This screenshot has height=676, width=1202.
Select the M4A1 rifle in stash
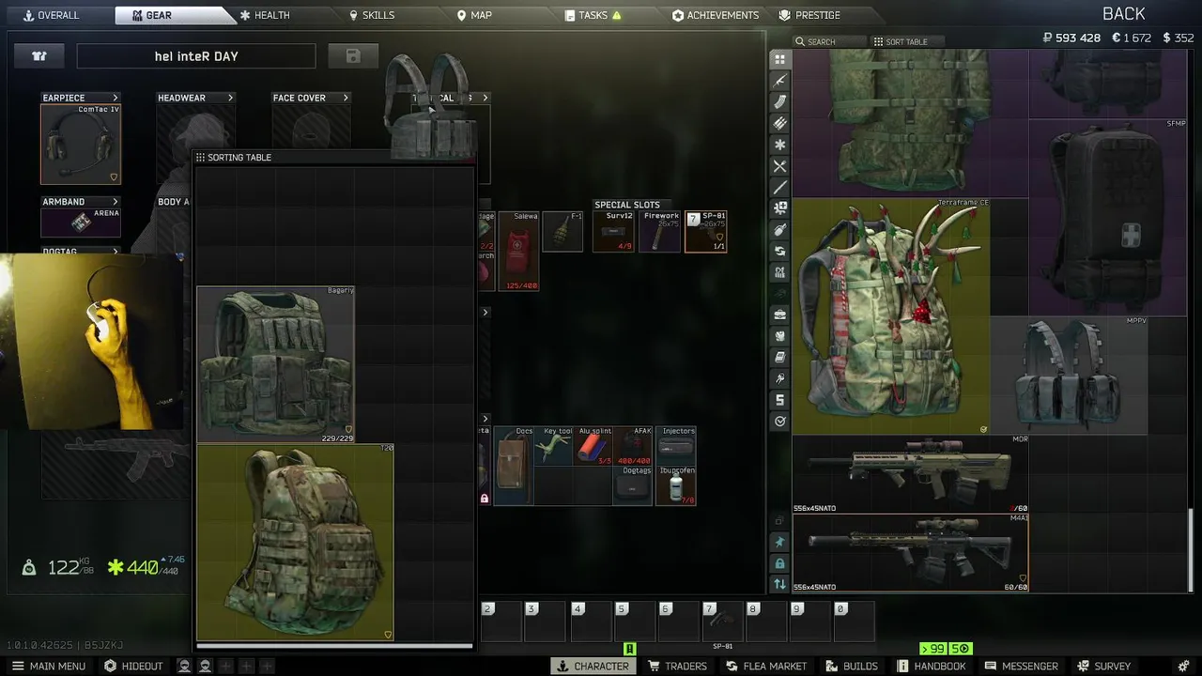pyautogui.click(x=910, y=552)
